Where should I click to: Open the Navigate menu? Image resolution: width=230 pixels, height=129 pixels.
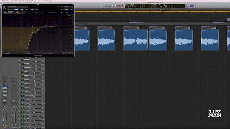click(x=26, y=1)
